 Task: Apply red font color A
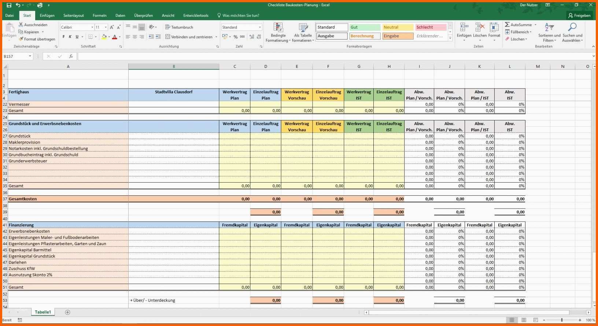pyautogui.click(x=114, y=37)
